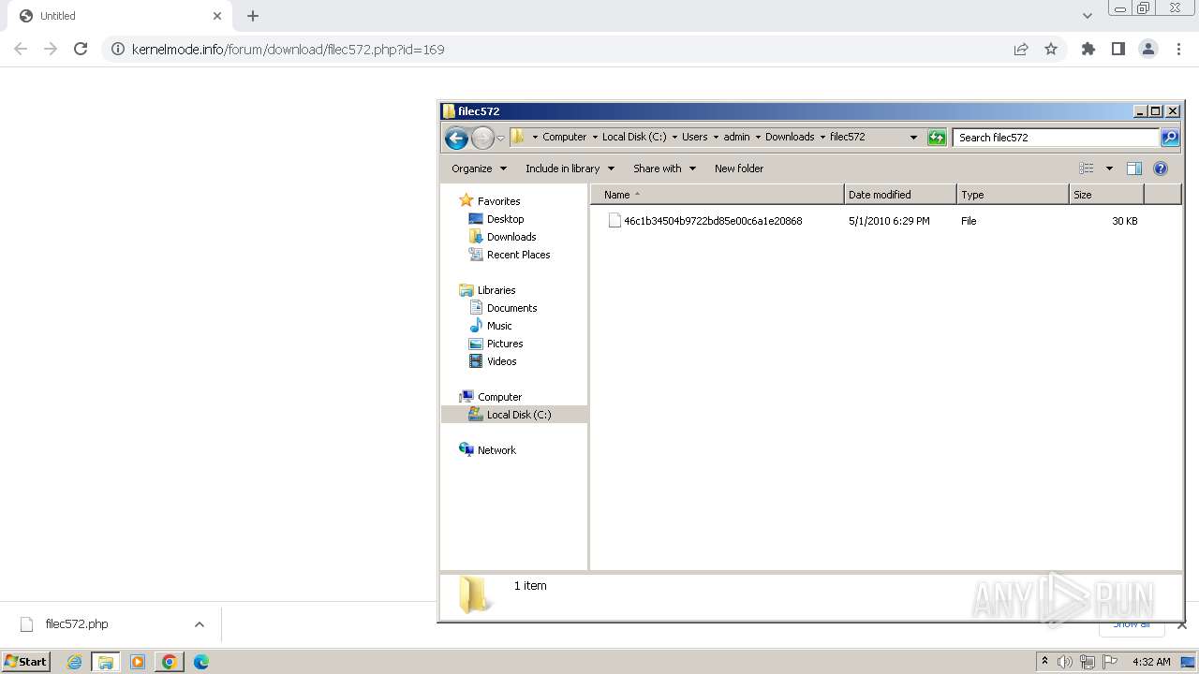The height and width of the screenshot is (674, 1199).
Task: Open the Organize menu
Action: point(479,168)
